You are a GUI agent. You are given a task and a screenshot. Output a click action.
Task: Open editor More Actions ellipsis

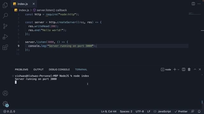(199, 4)
